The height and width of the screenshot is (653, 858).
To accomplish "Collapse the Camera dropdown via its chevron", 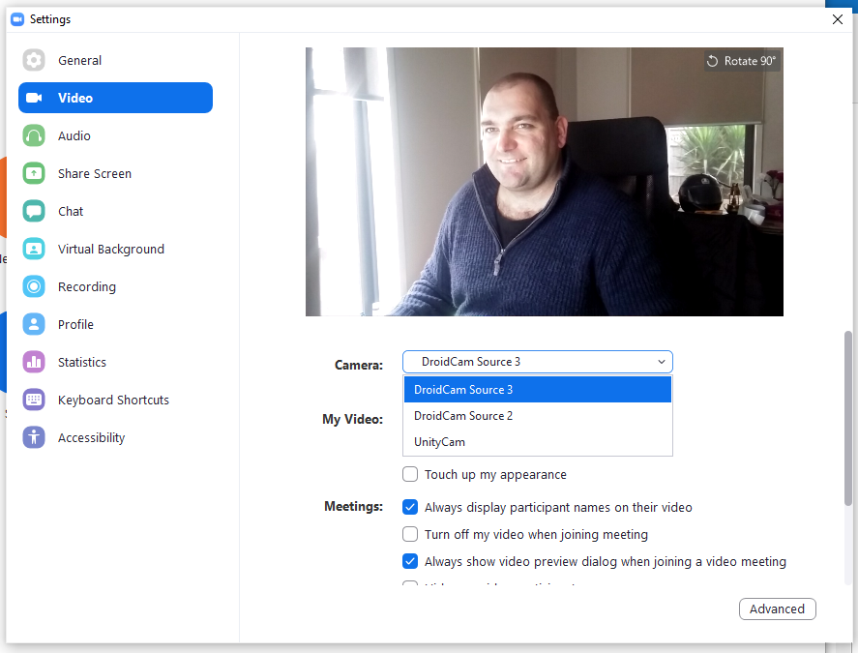I will [661, 362].
